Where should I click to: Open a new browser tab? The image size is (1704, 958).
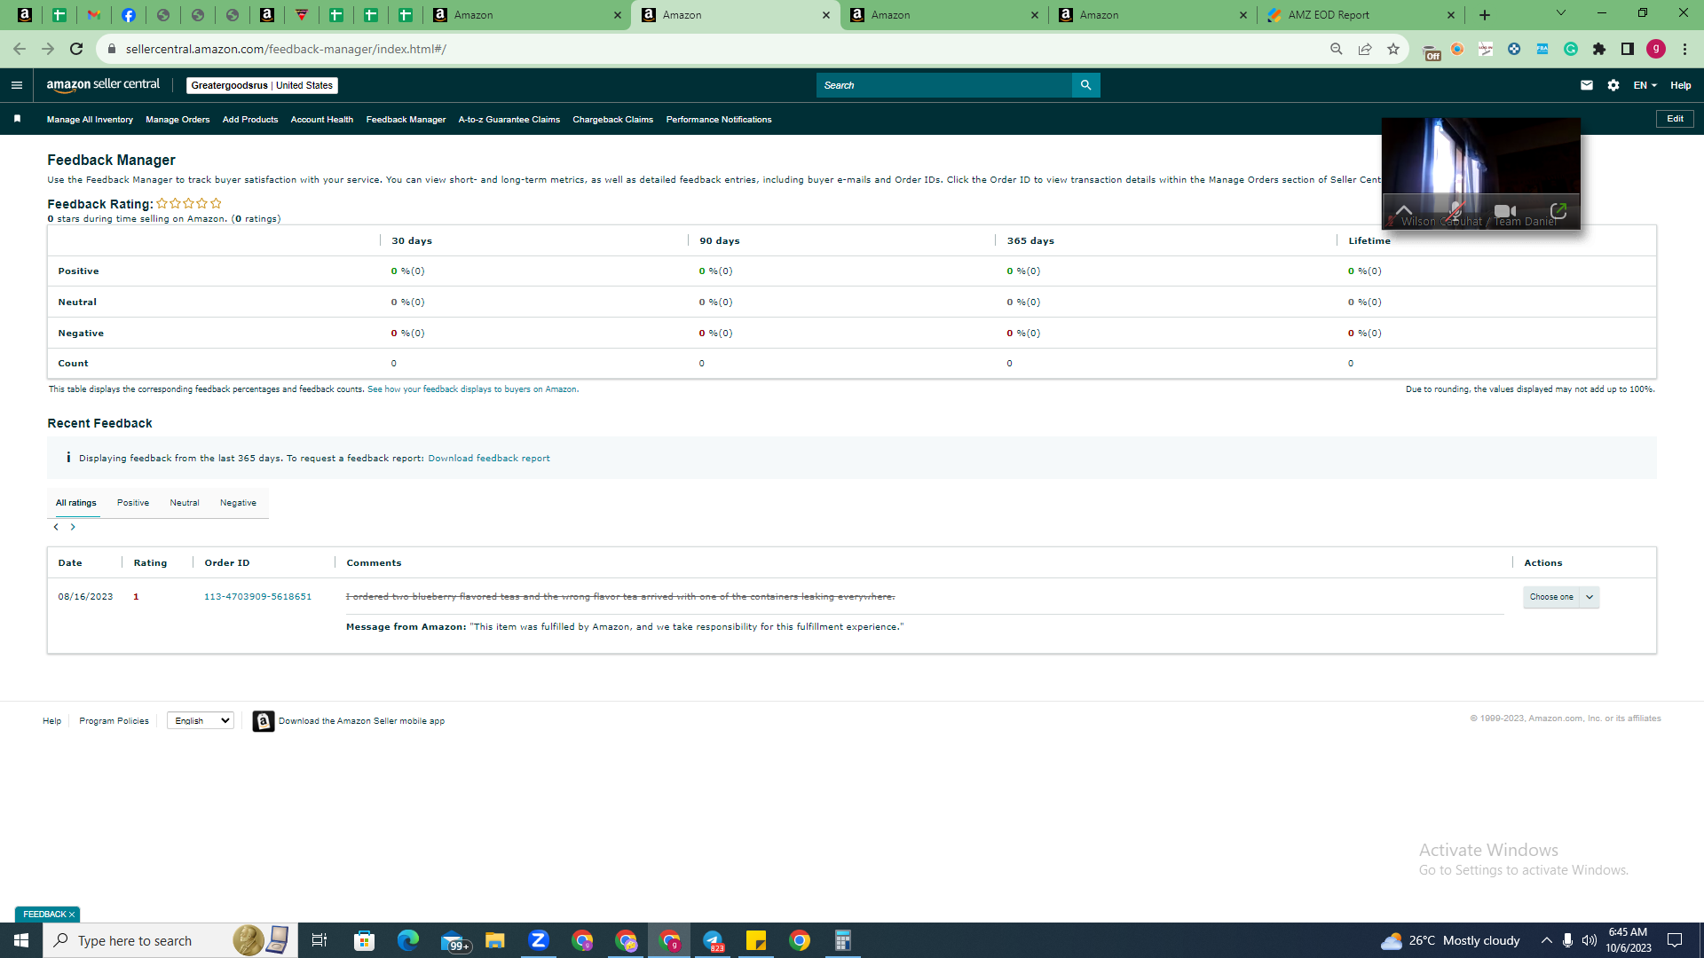pyautogui.click(x=1485, y=15)
